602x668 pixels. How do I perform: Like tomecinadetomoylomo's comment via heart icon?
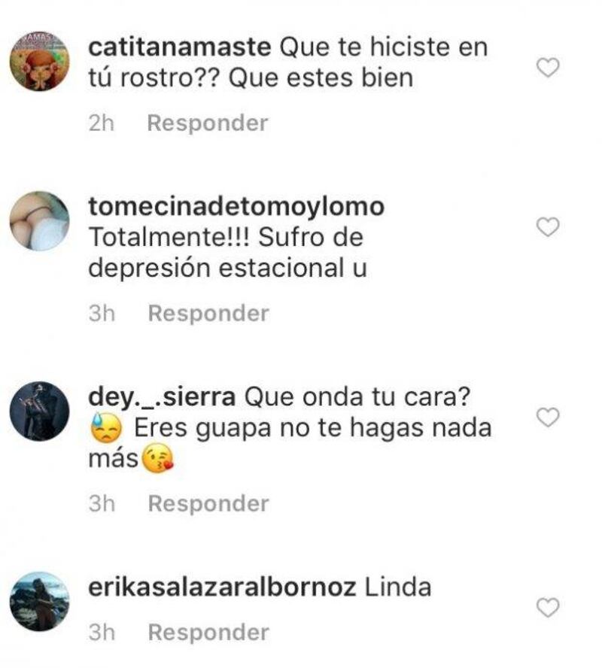pyautogui.click(x=548, y=226)
